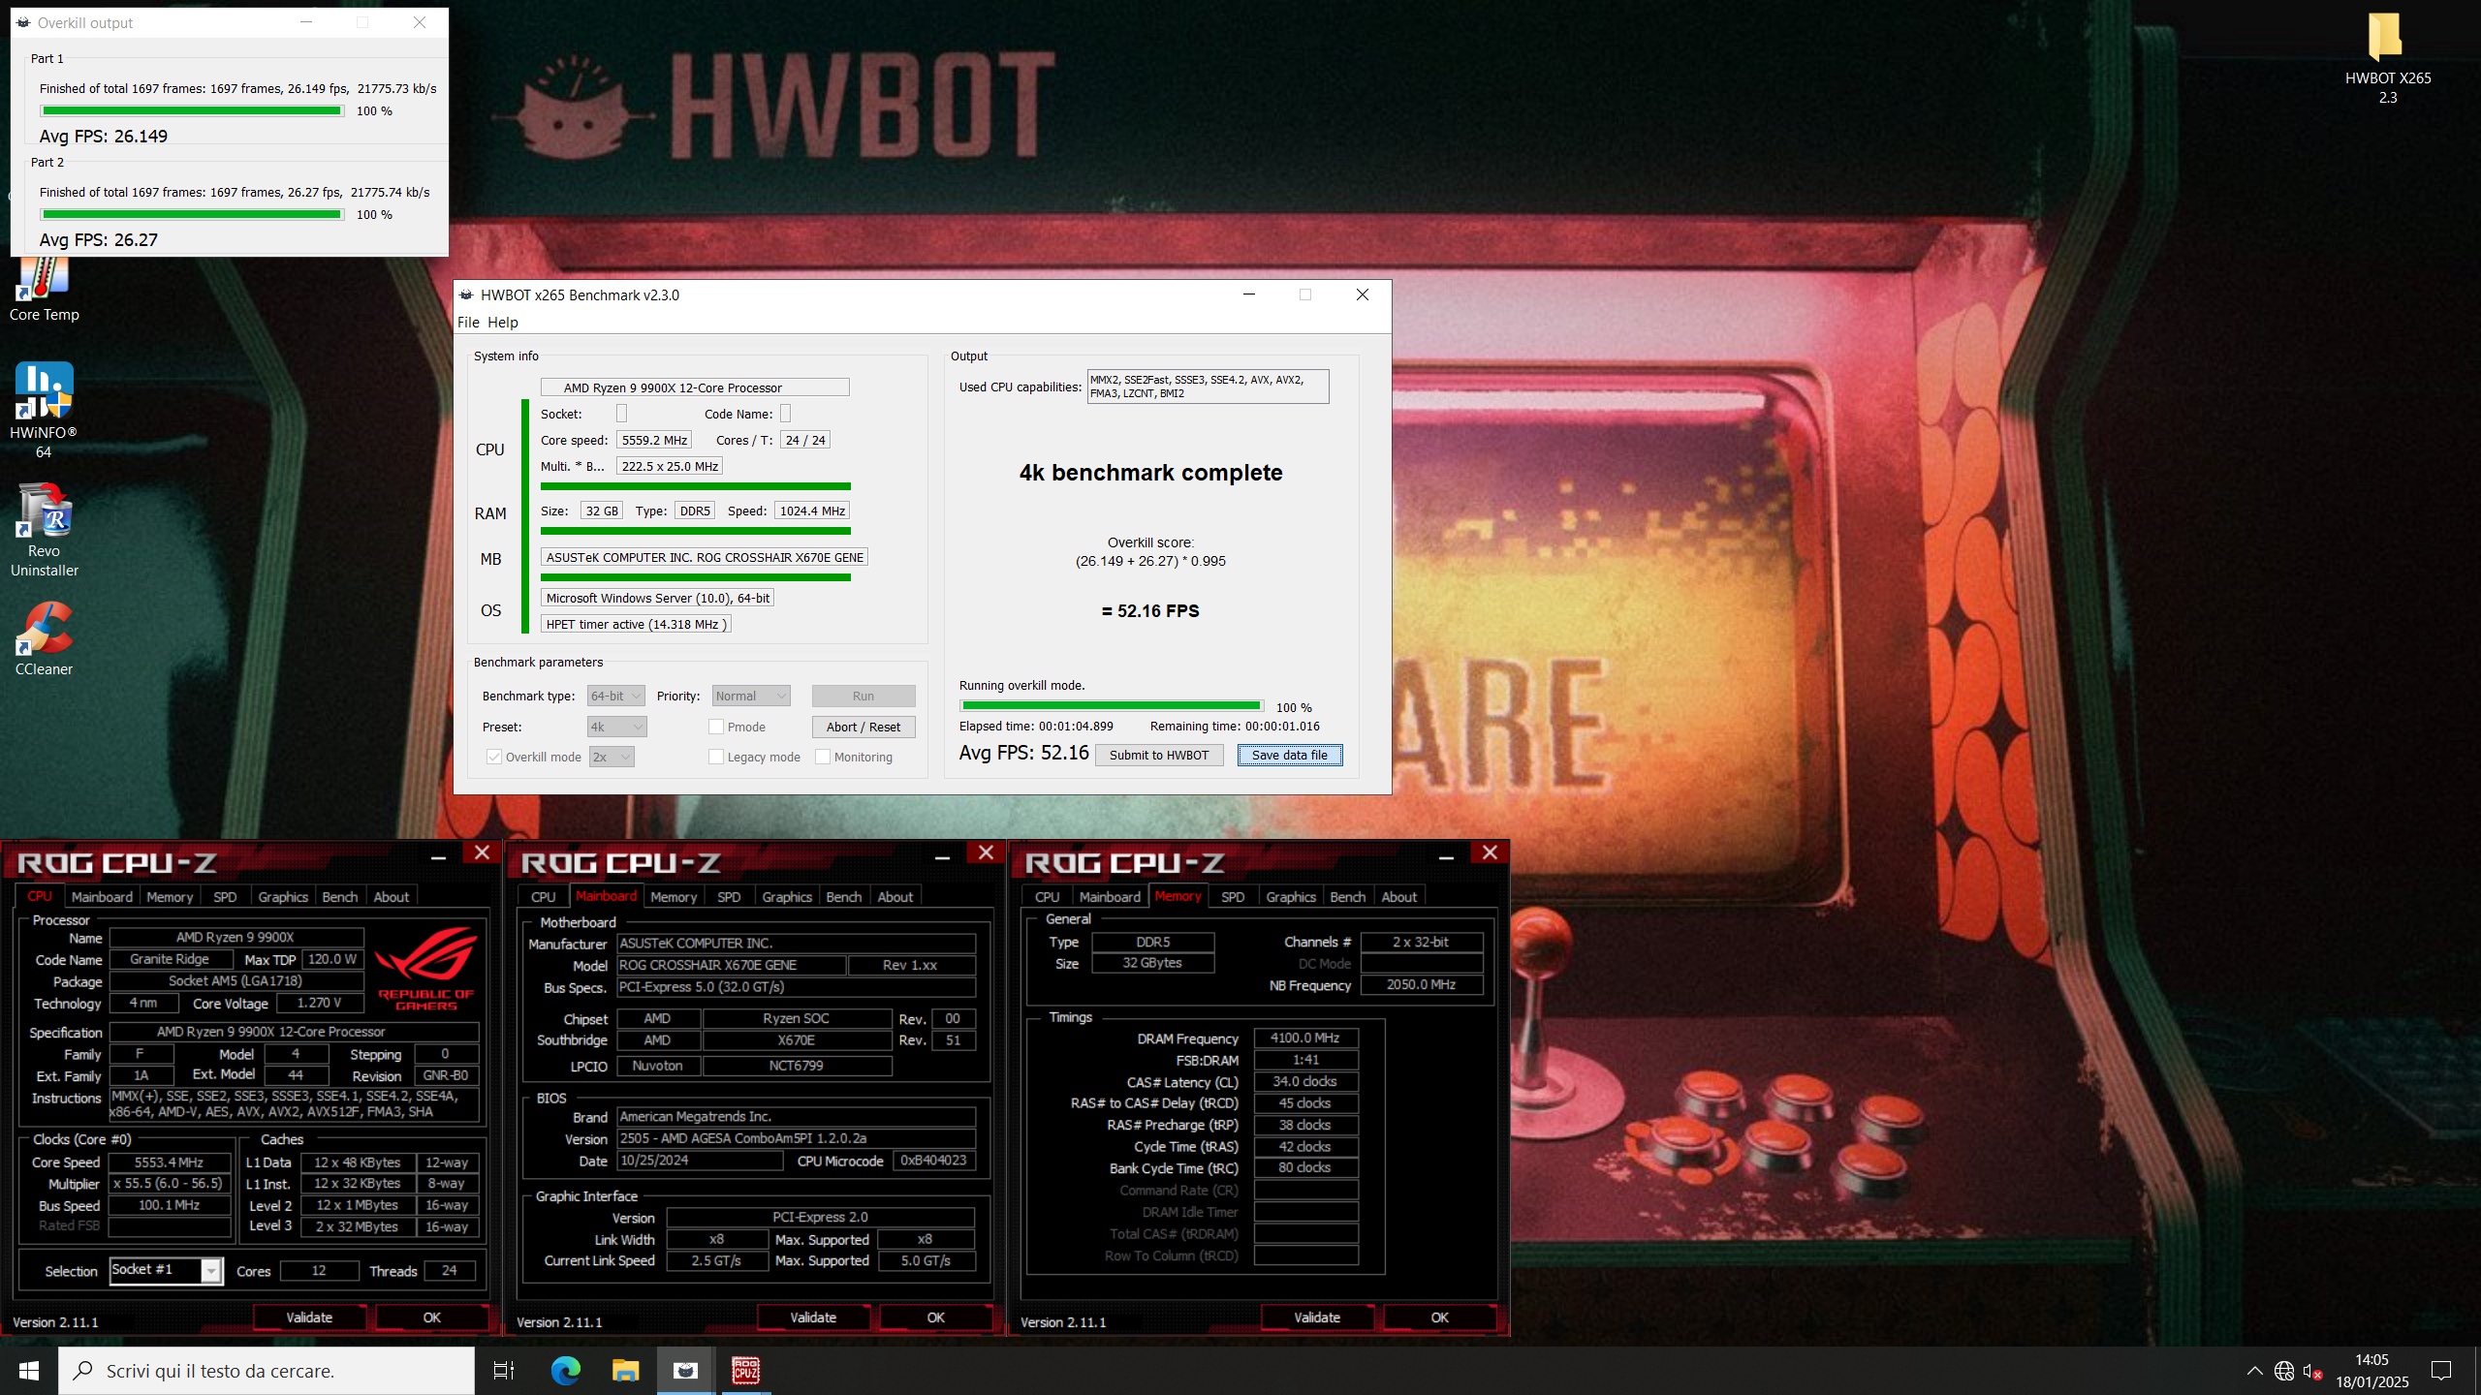Open Task View in taskbar
2481x1395 pixels.
504,1371
